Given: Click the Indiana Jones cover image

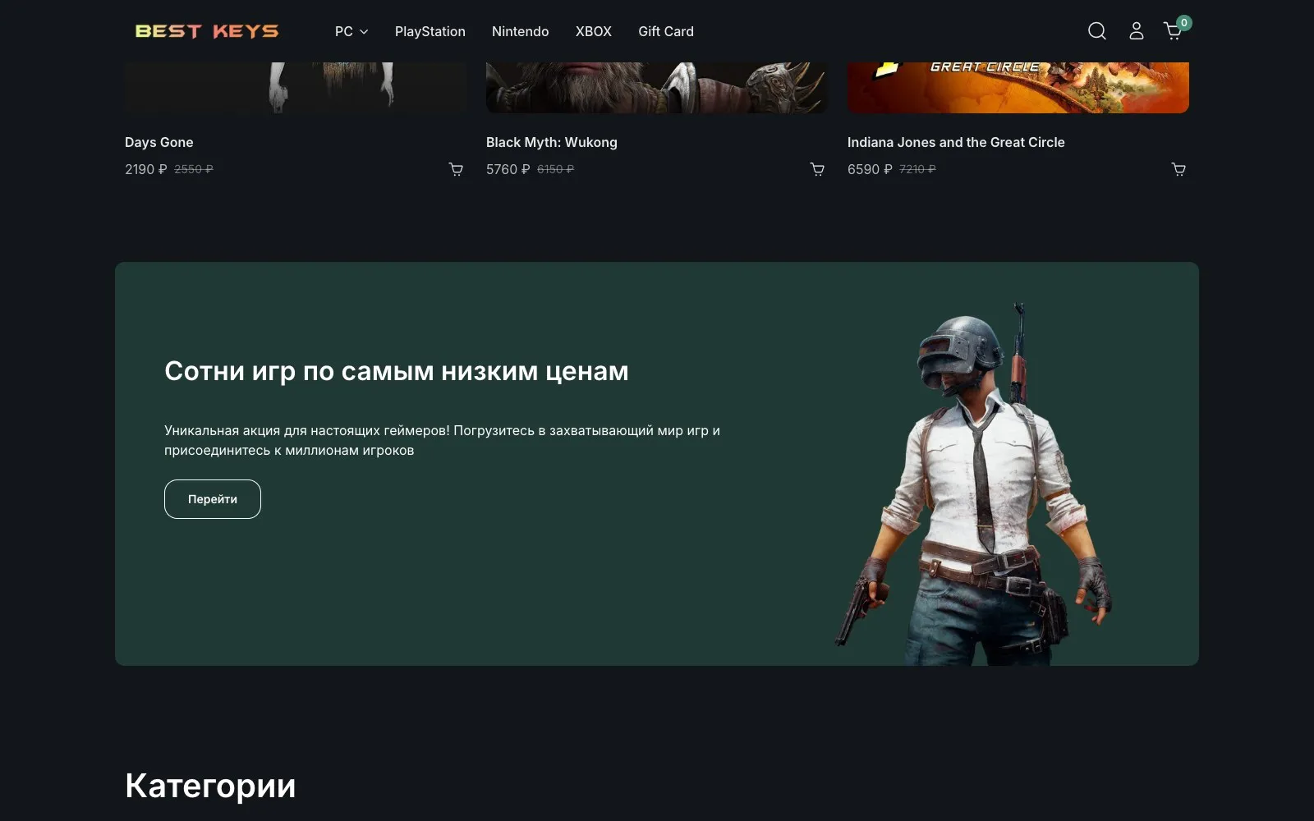Looking at the screenshot, I should (x=1018, y=88).
